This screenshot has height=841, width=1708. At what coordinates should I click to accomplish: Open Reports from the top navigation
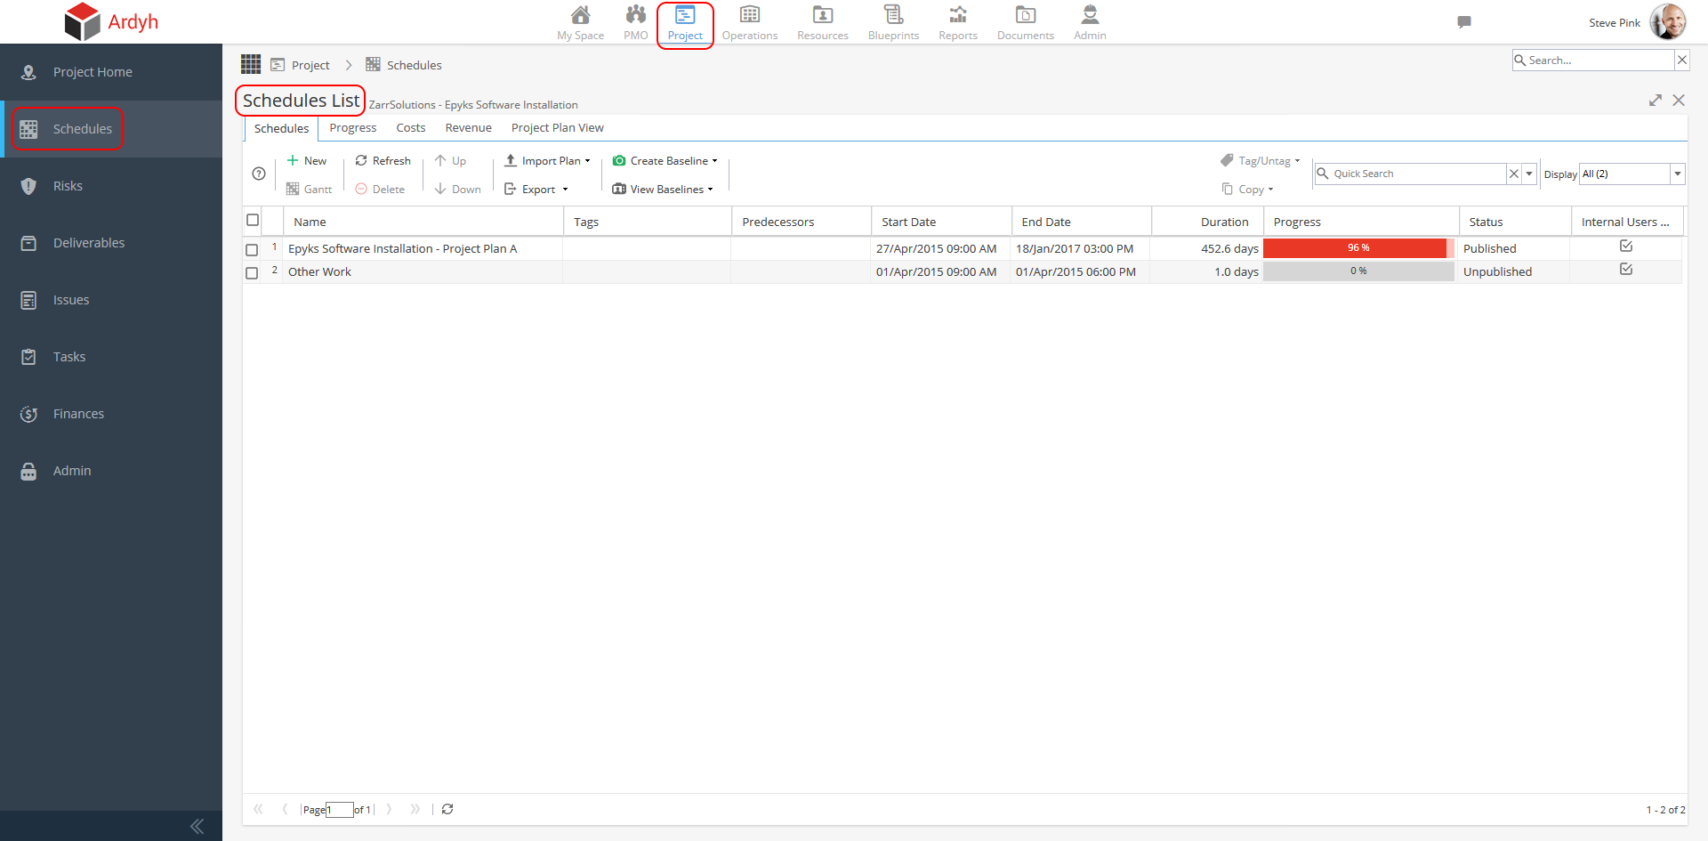[957, 22]
